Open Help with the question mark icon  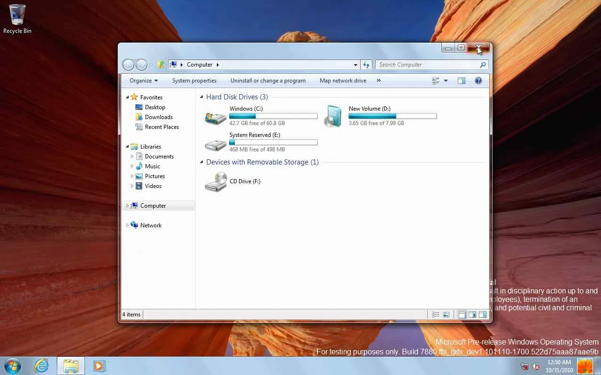point(478,81)
